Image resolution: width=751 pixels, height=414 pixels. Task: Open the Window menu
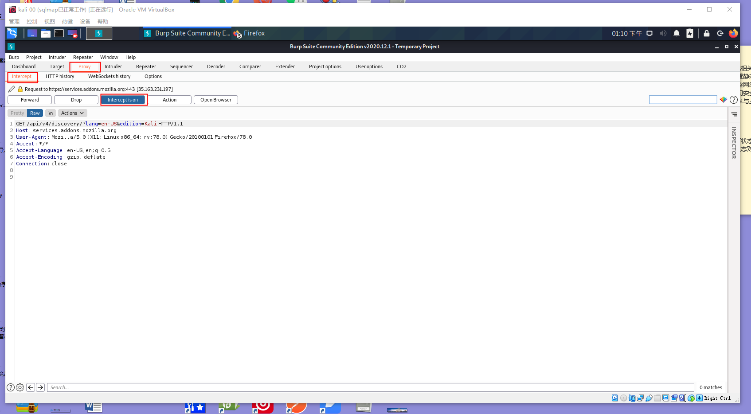(x=109, y=57)
